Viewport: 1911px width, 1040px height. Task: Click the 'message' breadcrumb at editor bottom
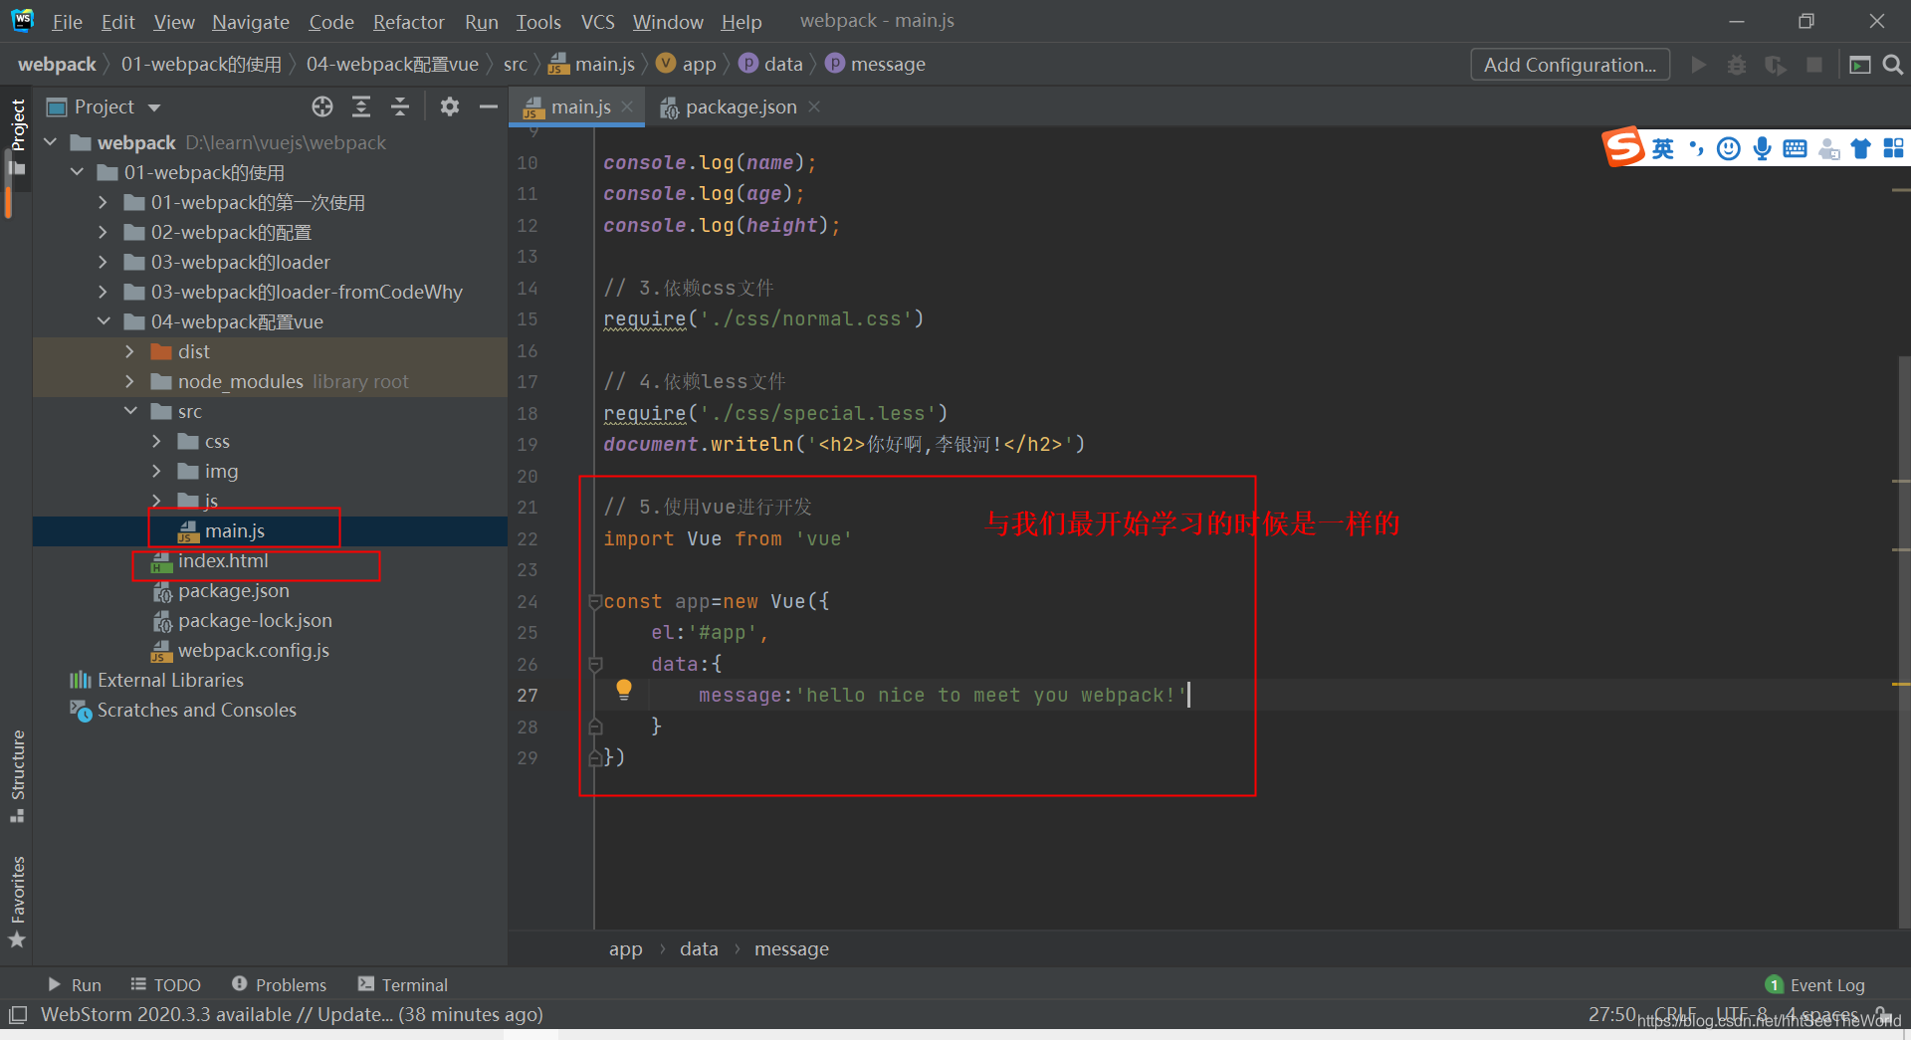(791, 948)
